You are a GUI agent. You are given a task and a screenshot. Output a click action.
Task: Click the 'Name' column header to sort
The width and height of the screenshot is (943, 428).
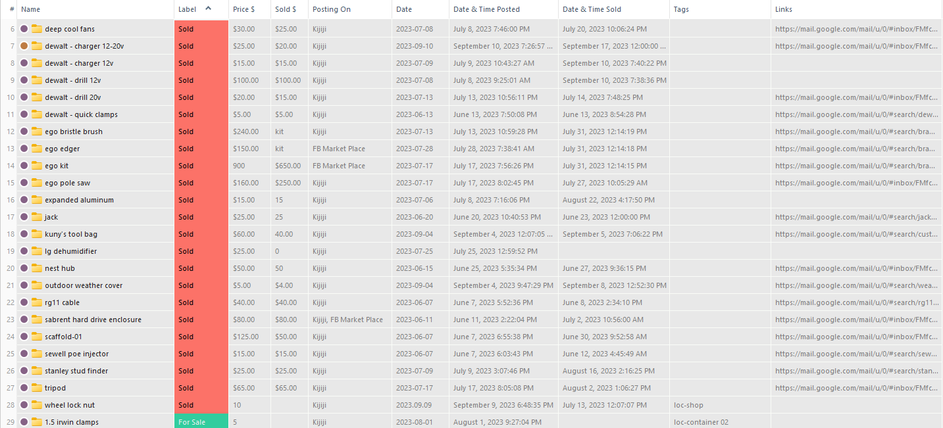point(31,9)
